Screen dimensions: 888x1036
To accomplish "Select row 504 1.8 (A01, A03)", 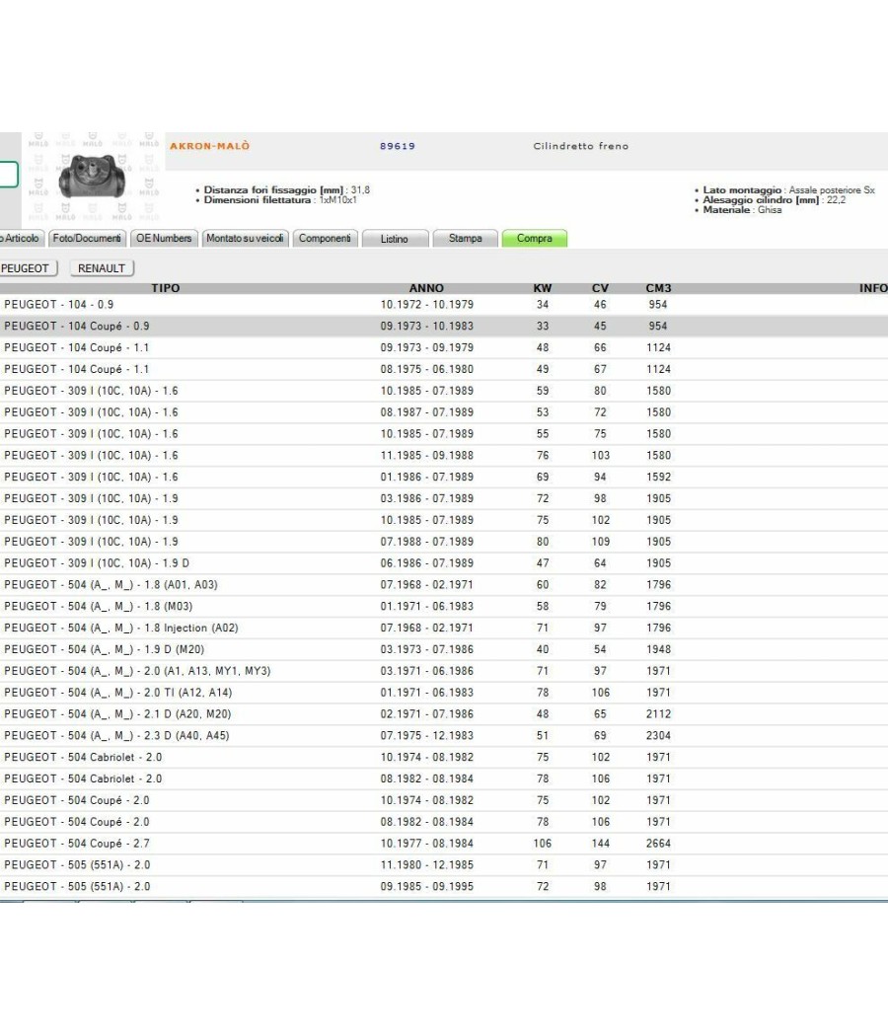I will 444,585.
